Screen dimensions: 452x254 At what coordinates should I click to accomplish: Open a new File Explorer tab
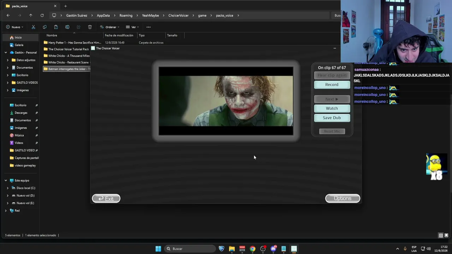(x=65, y=6)
